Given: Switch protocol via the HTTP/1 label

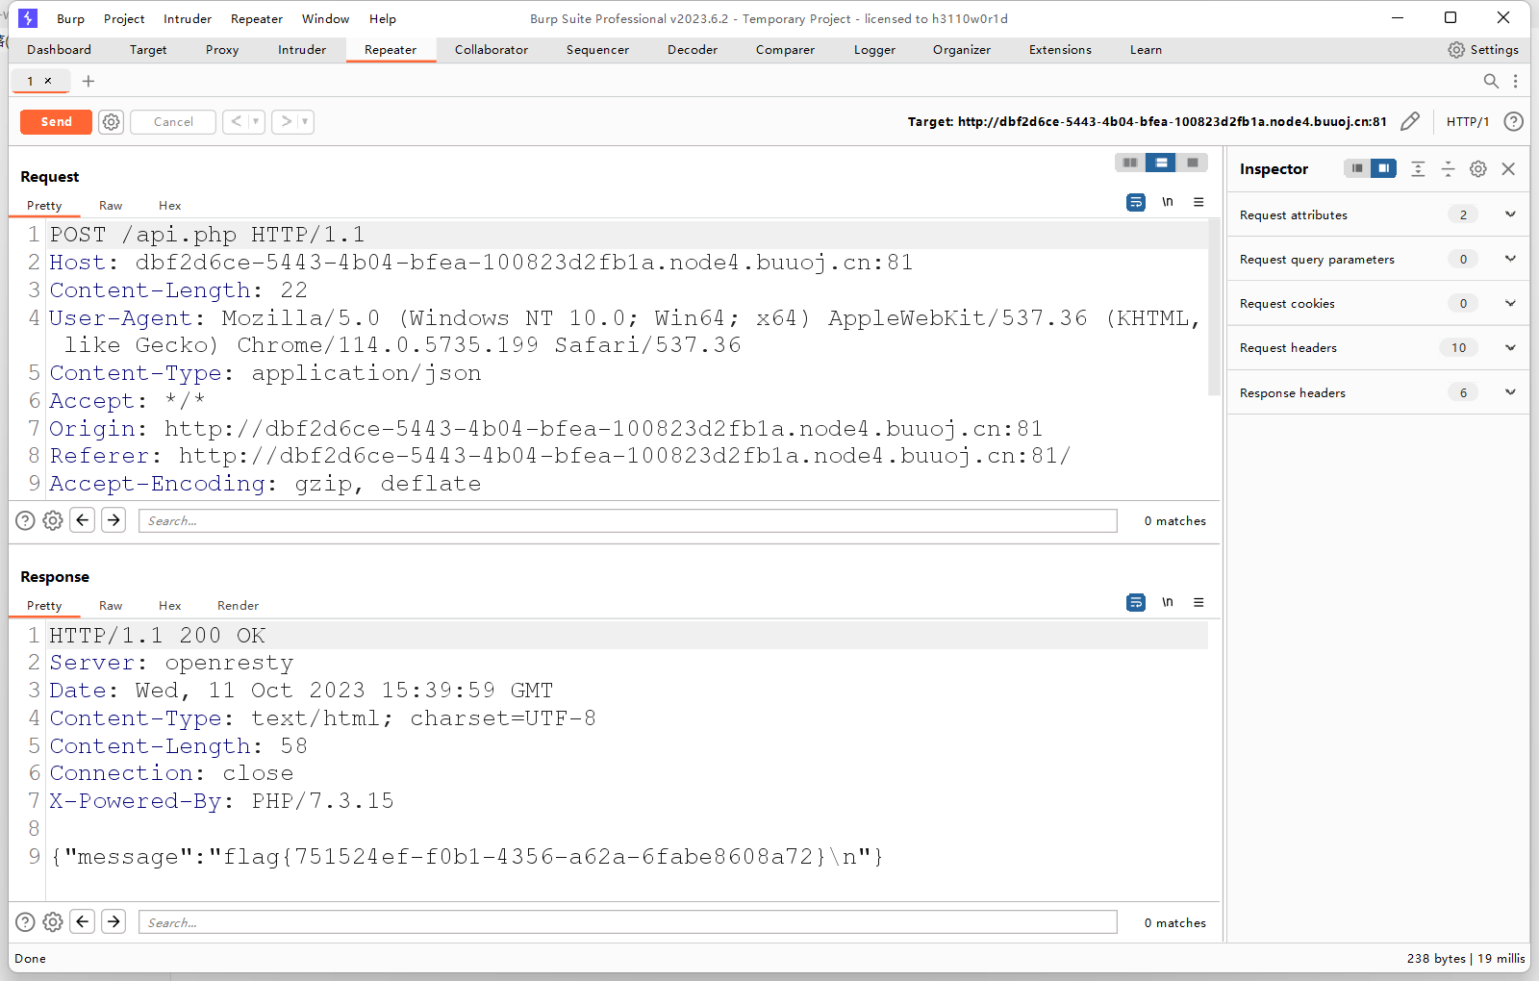Looking at the screenshot, I should click(1468, 122).
